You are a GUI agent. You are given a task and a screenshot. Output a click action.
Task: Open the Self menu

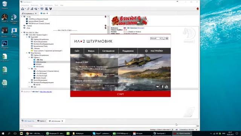(41, 5)
